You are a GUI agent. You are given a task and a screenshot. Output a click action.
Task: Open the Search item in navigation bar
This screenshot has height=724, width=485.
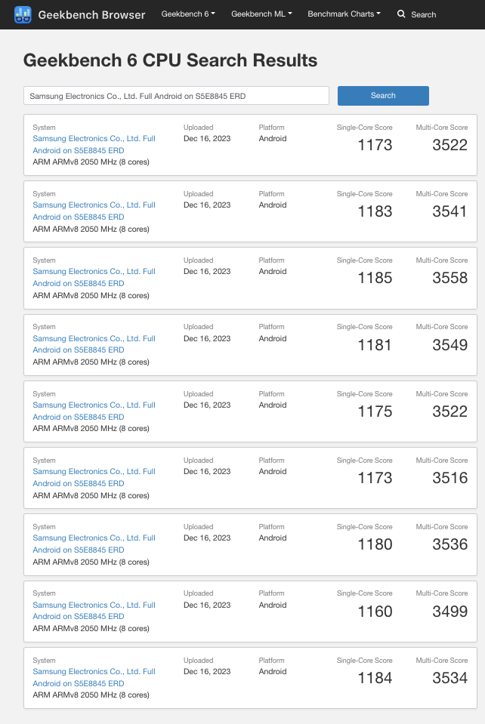point(423,14)
